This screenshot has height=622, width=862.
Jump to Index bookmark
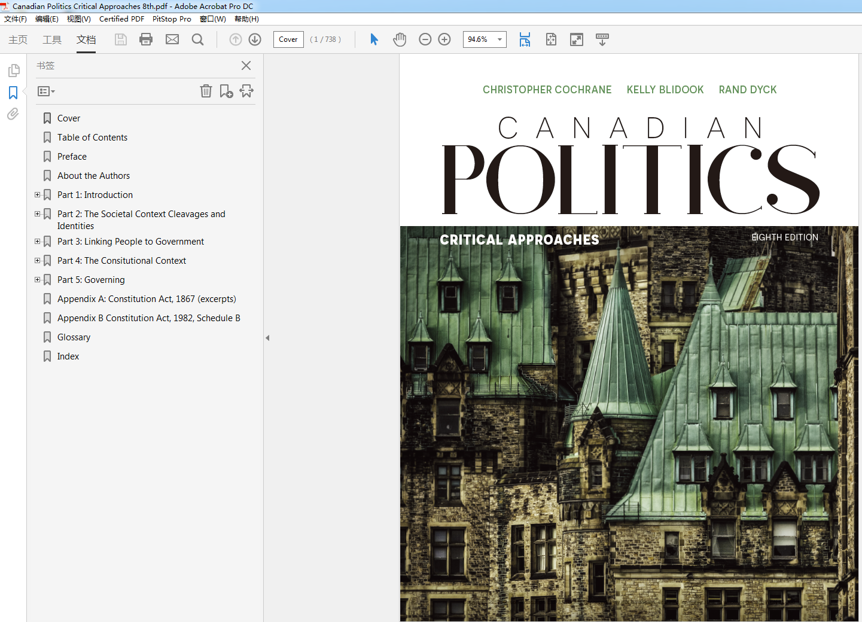pos(68,356)
